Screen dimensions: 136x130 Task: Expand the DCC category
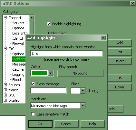pyautogui.click(x=5, y=95)
